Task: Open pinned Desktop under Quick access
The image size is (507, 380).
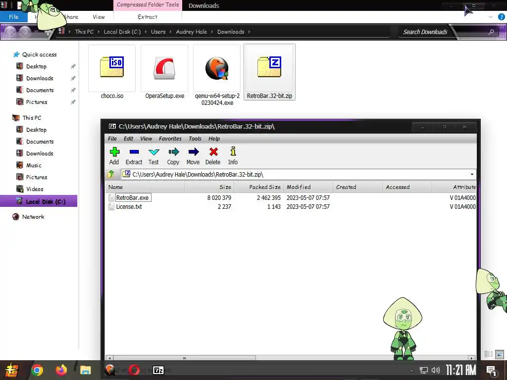Action: pyautogui.click(x=36, y=66)
